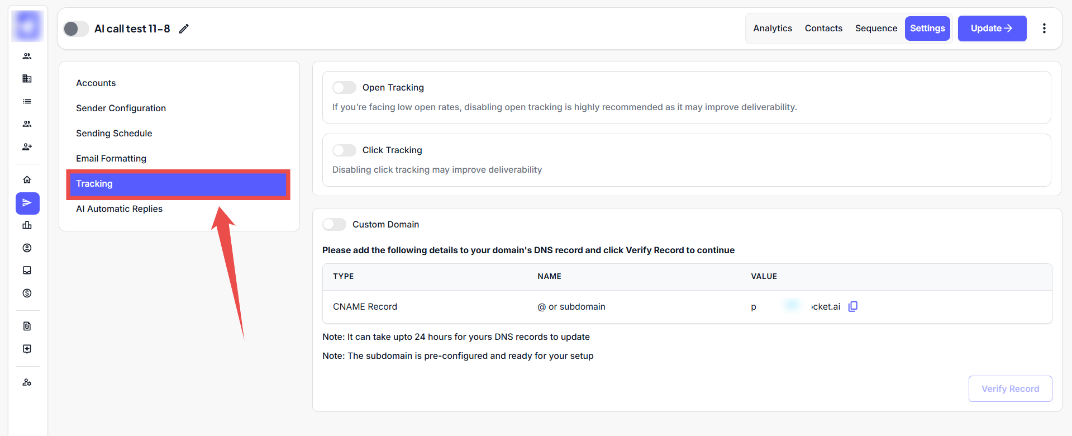Open the Sequence tab
Viewport: 1072px width, 436px height.
coord(875,29)
